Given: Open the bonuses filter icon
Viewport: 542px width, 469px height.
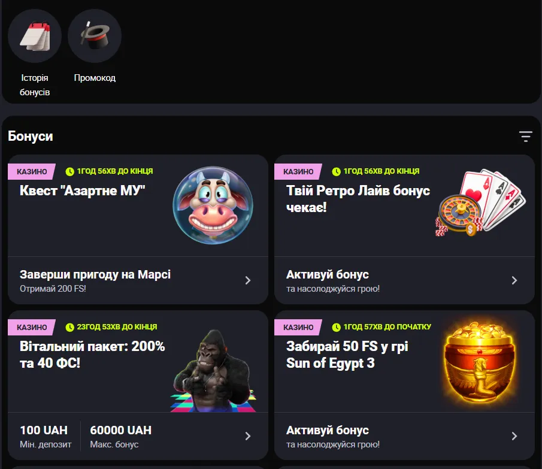Looking at the screenshot, I should (525, 137).
